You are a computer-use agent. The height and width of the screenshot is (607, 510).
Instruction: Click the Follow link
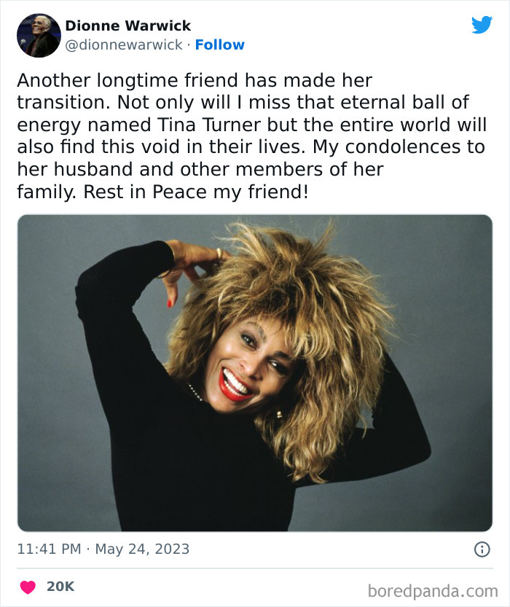(x=219, y=44)
